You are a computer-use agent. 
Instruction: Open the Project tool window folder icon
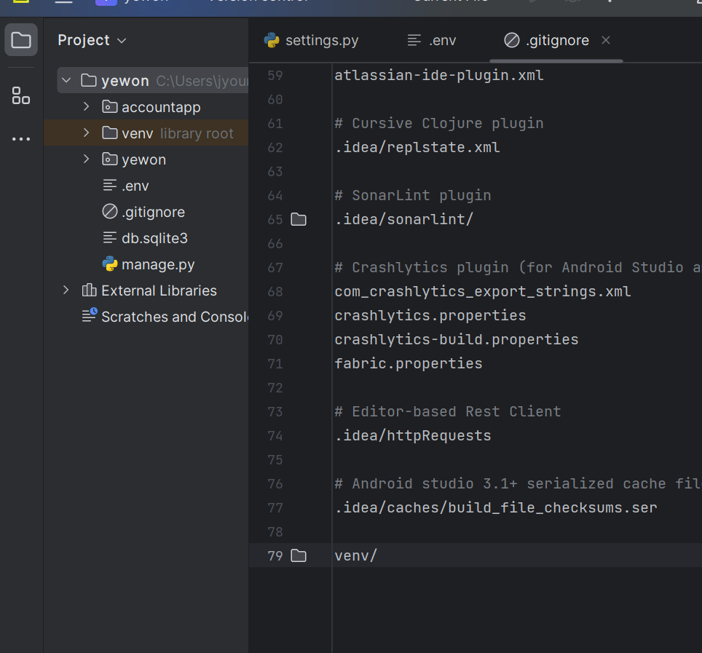21,40
